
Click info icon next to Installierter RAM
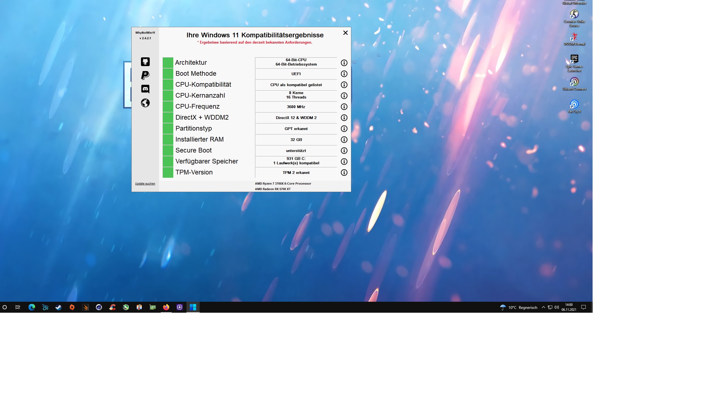coord(344,140)
